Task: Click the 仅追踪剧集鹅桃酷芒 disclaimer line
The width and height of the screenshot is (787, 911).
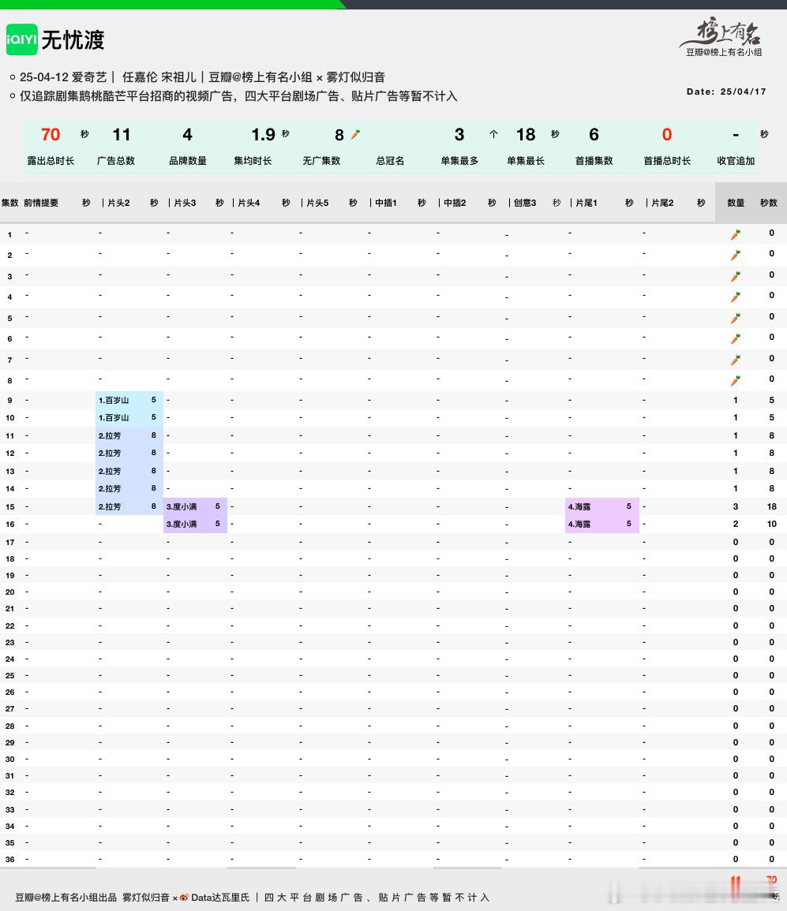Action: pos(238,96)
